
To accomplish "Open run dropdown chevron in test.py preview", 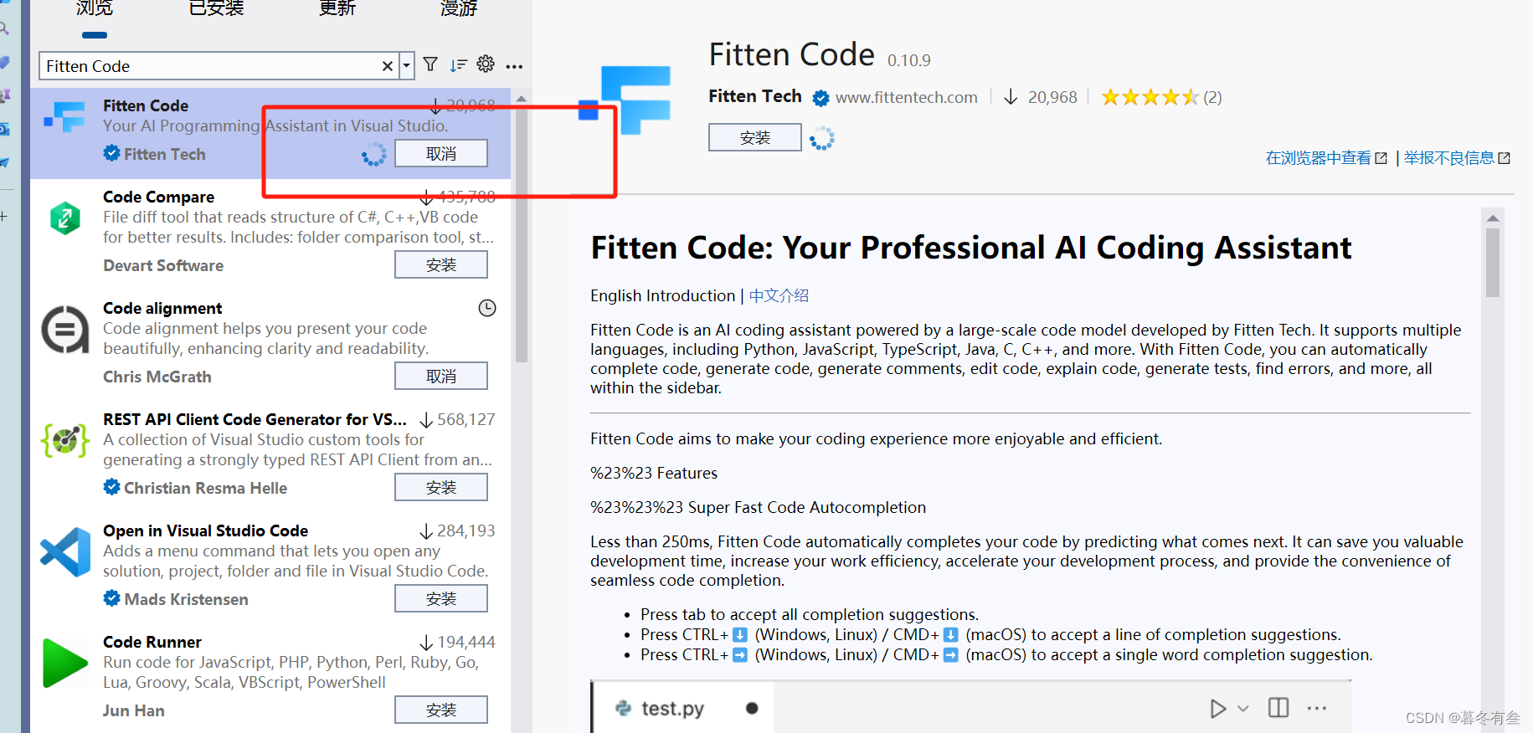I will click(x=1243, y=709).
